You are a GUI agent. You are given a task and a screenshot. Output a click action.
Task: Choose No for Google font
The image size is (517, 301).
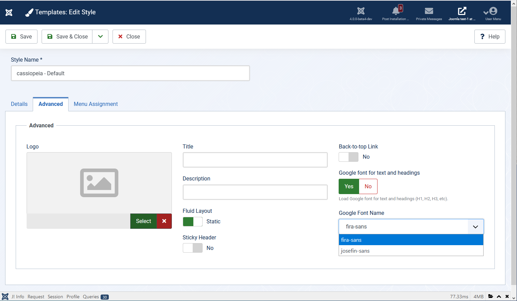point(368,186)
